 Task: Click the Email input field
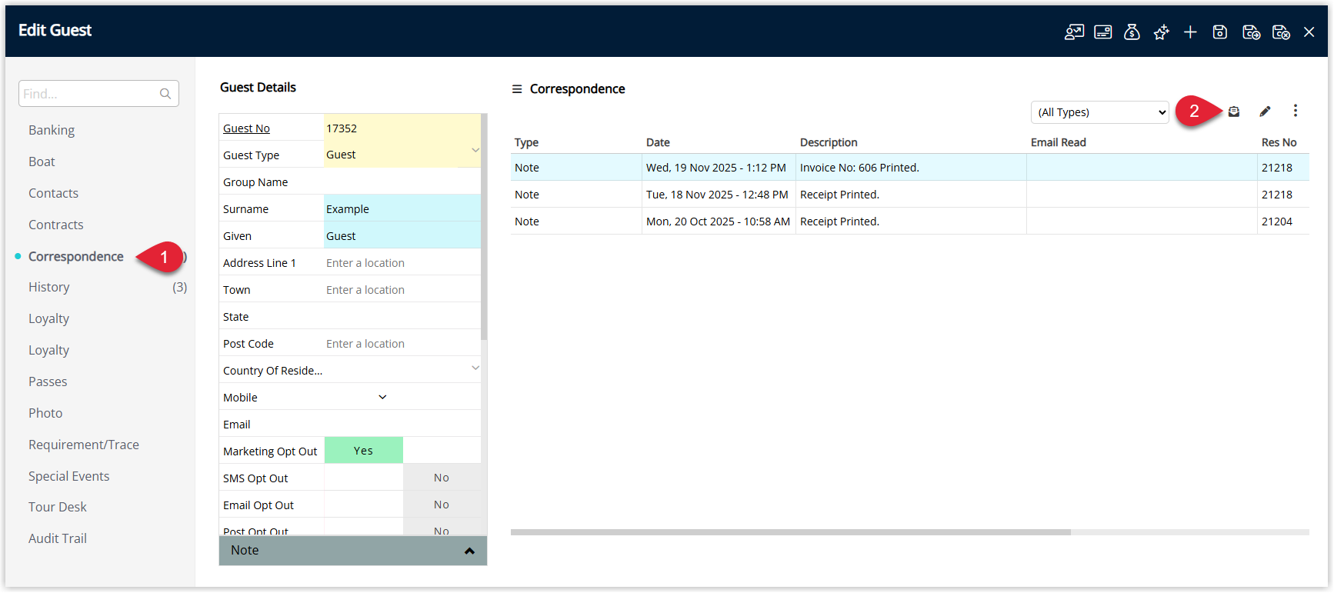point(402,424)
